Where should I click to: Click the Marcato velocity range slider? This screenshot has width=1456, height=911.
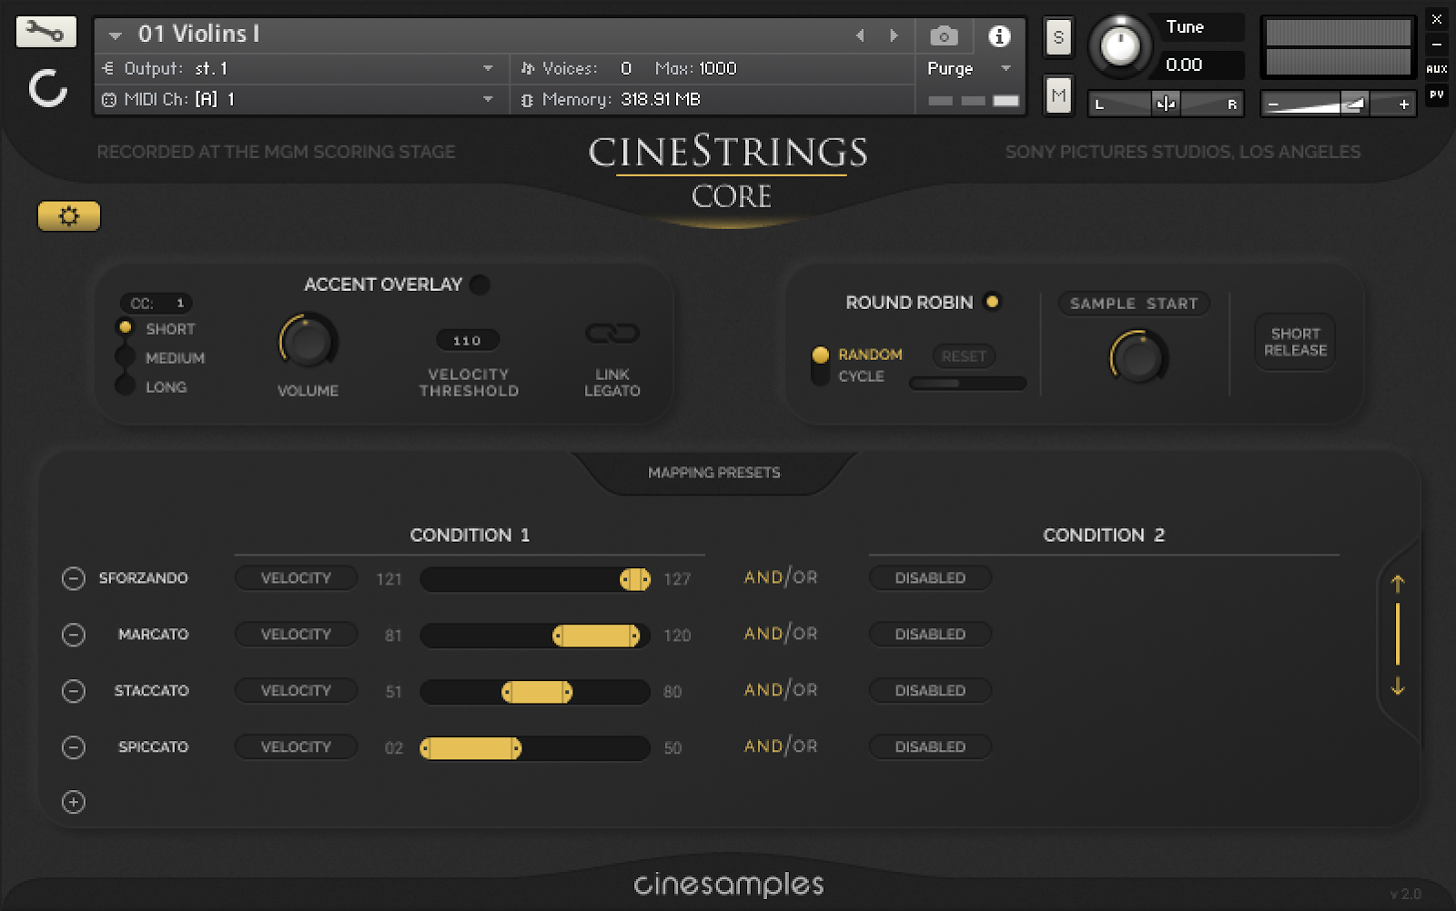coord(535,636)
